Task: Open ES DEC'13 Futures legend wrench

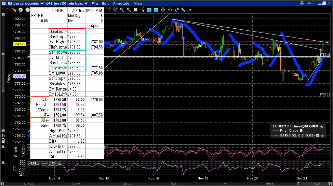Action: tap(322, 126)
